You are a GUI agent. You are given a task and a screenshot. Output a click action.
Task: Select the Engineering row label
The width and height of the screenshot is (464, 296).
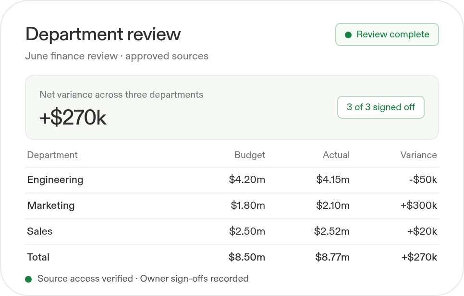pyautogui.click(x=55, y=180)
